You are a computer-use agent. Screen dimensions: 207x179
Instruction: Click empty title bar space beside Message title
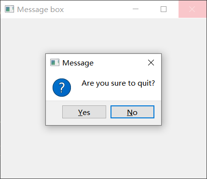tap(119, 63)
